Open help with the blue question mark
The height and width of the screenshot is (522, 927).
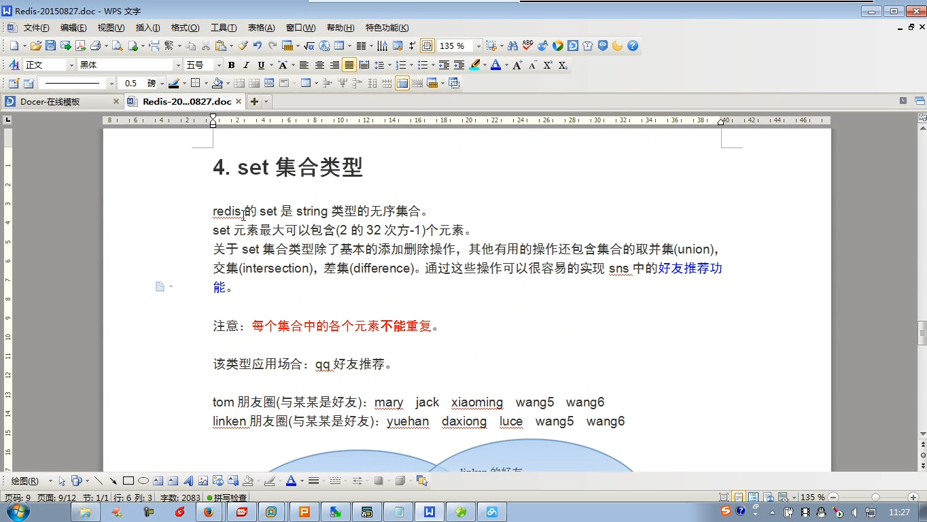[x=633, y=46]
